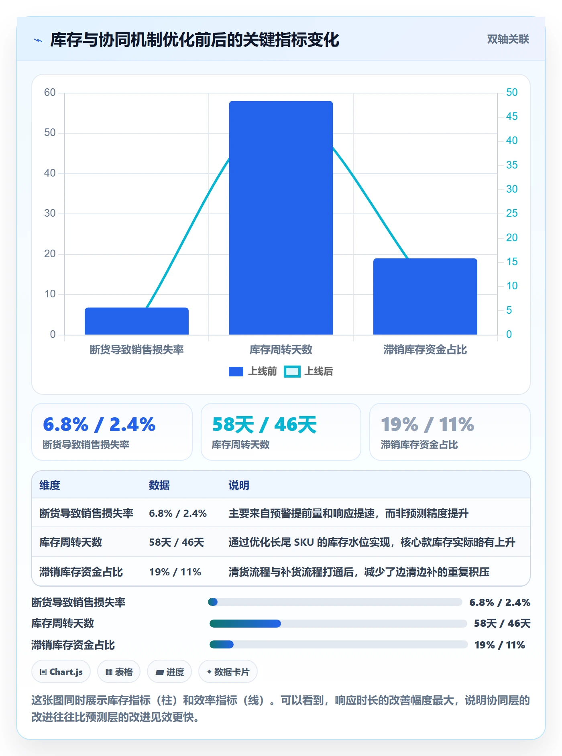
Task: Click the 58天 / 46天 data card
Action: (x=281, y=432)
